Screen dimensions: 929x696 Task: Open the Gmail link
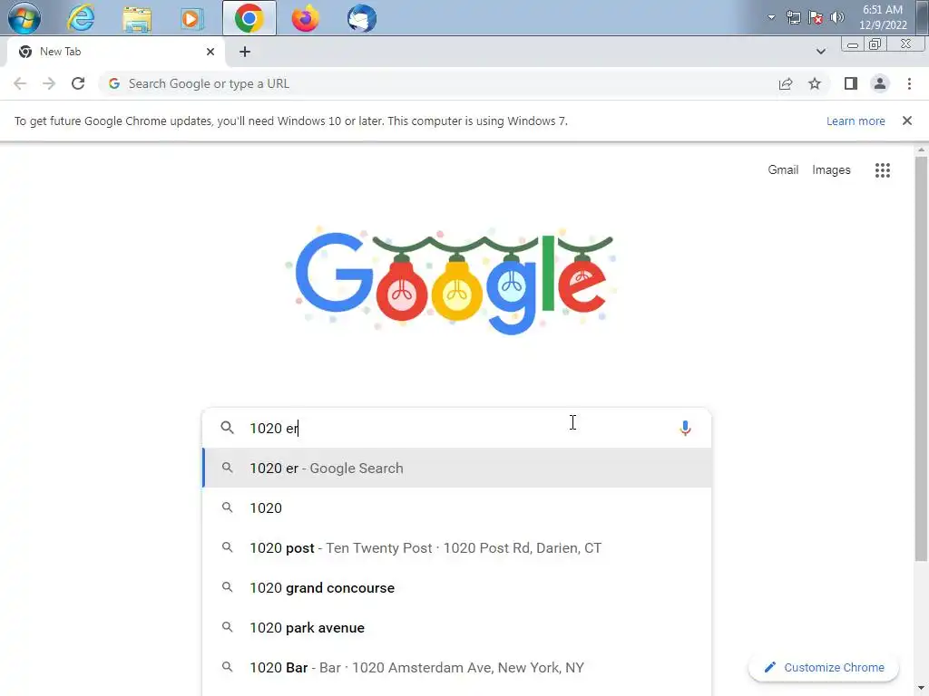click(x=783, y=169)
